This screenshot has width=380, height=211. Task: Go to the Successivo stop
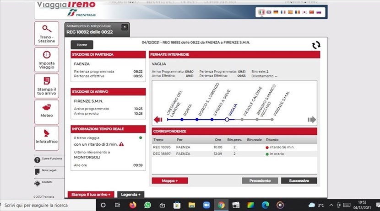(x=299, y=180)
